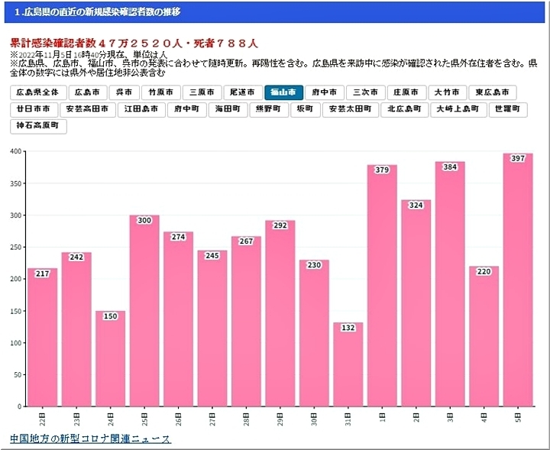Viewport: 550px width, 450px height.
Task: Select the 広島県全体 region button
Action: (38, 92)
